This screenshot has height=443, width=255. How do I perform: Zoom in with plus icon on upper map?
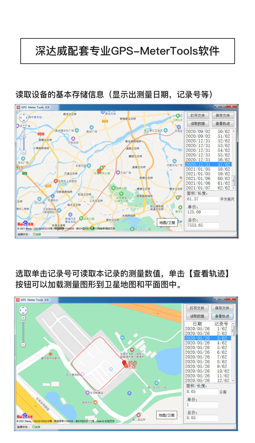coord(24,125)
